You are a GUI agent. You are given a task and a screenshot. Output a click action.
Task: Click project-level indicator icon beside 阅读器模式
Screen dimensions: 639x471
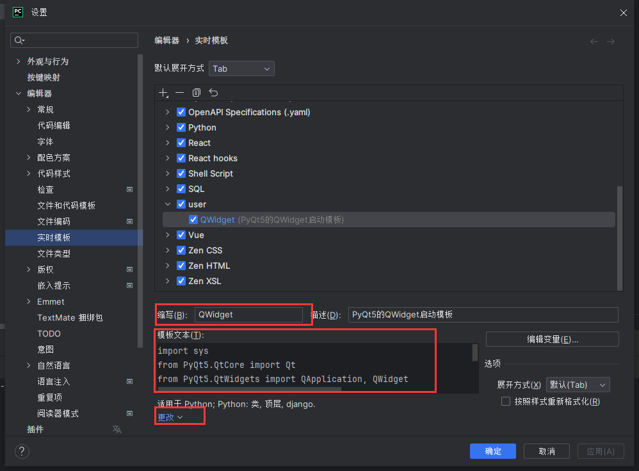point(129,413)
